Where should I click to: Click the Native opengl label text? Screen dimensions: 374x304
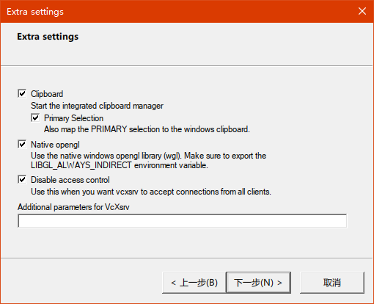click(x=55, y=145)
